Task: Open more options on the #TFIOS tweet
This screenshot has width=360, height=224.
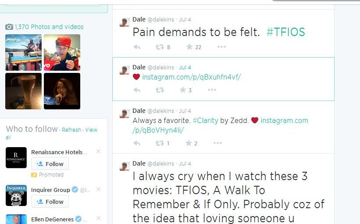Action: click(221, 47)
